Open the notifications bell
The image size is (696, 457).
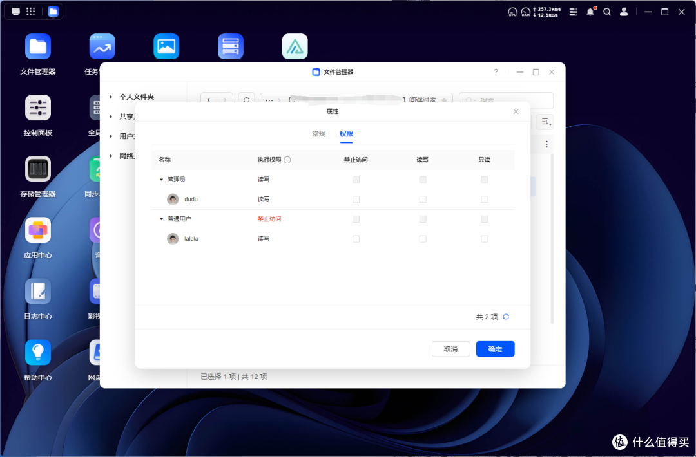(x=590, y=12)
